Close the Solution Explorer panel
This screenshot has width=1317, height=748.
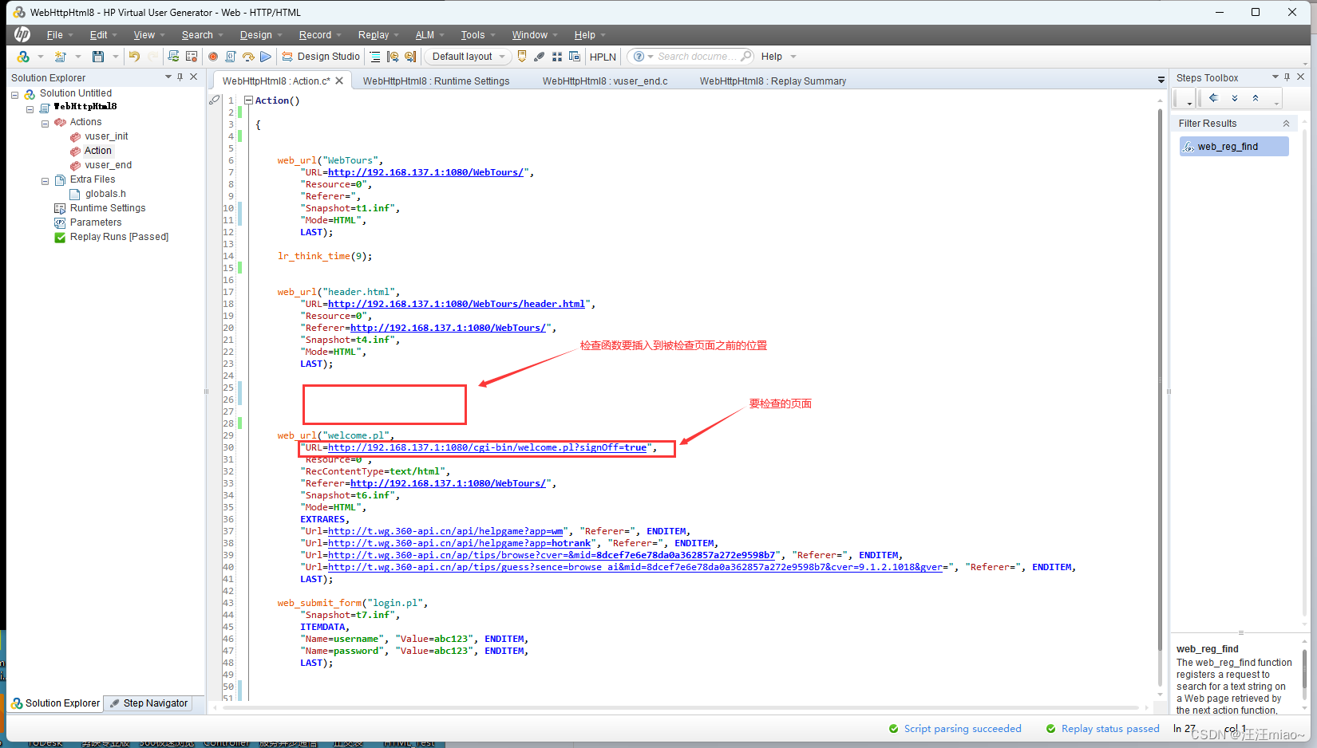[193, 77]
